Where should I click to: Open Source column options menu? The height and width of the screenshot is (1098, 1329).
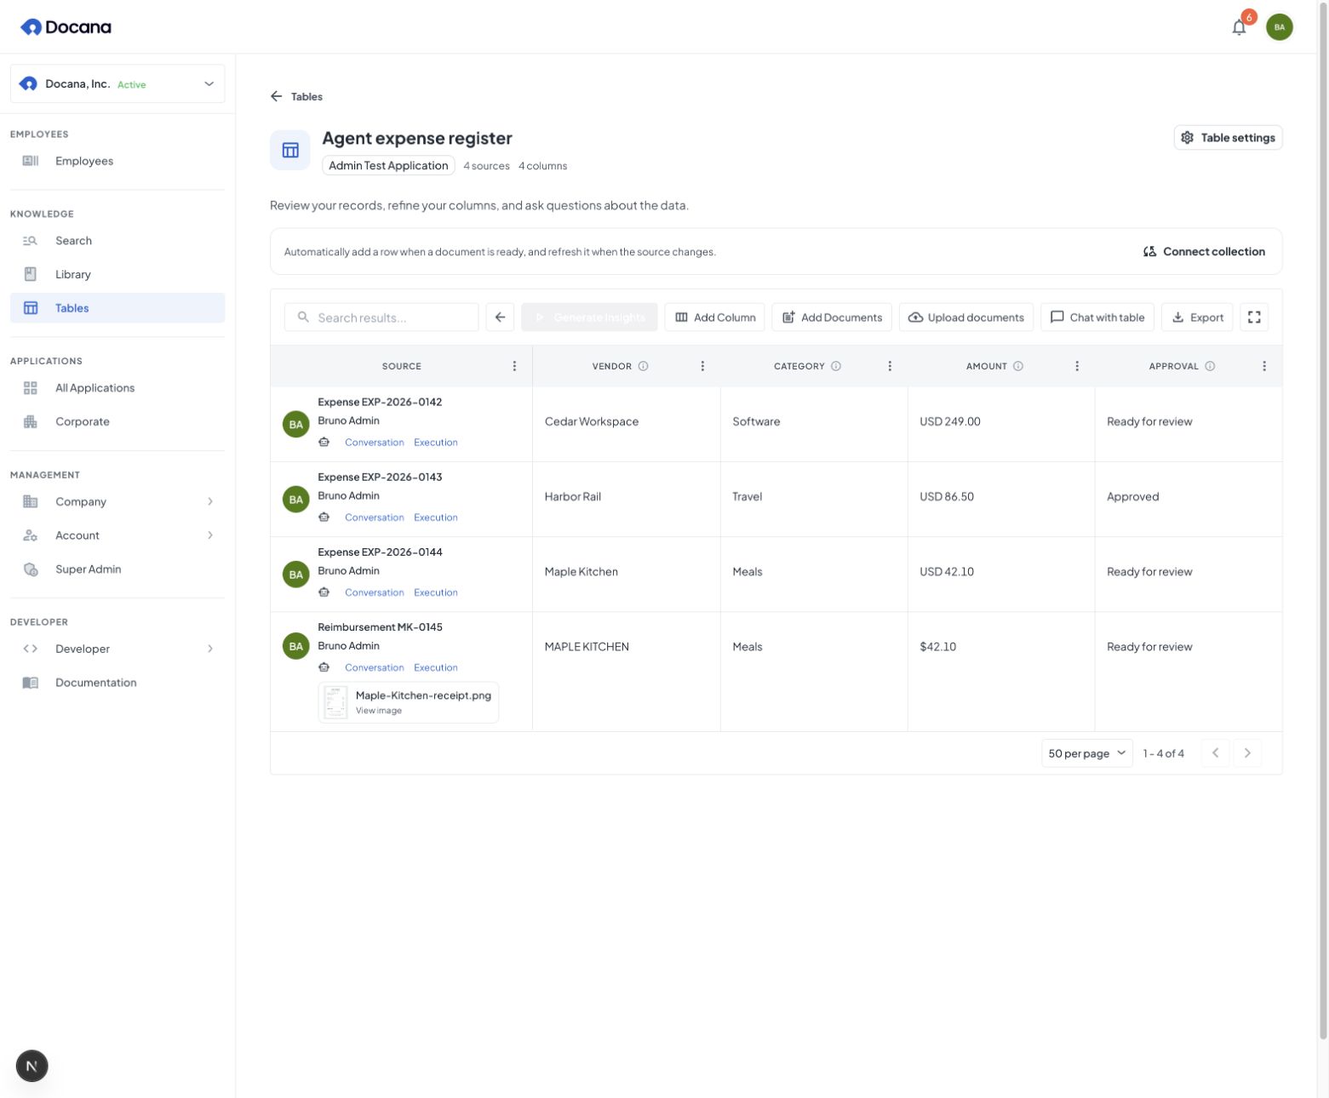514,366
